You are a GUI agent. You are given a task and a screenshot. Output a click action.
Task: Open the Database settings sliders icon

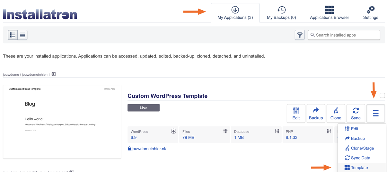coord(277,131)
